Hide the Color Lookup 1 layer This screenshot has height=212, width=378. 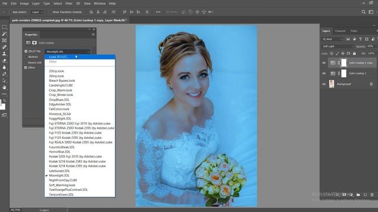tap(324, 74)
